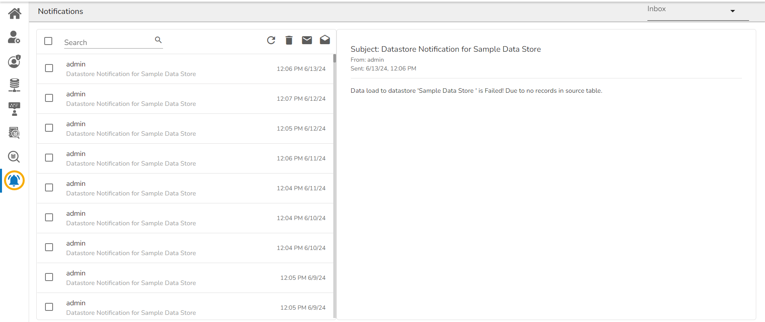Check the 12:06 PM 6/13/24 notification
Viewport: 765px width, 322px height.
click(x=49, y=68)
